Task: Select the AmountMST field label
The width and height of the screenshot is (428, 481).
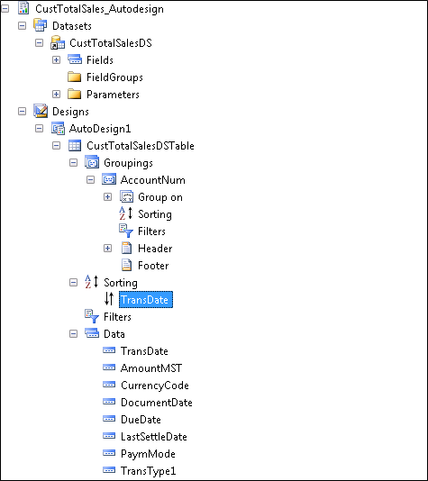Action: 151,368
